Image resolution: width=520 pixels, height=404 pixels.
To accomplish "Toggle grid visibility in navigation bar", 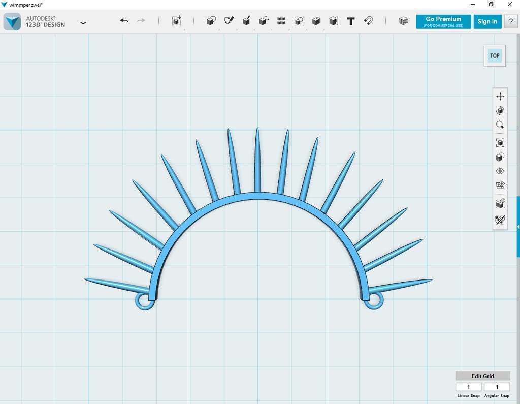I will click(x=500, y=185).
